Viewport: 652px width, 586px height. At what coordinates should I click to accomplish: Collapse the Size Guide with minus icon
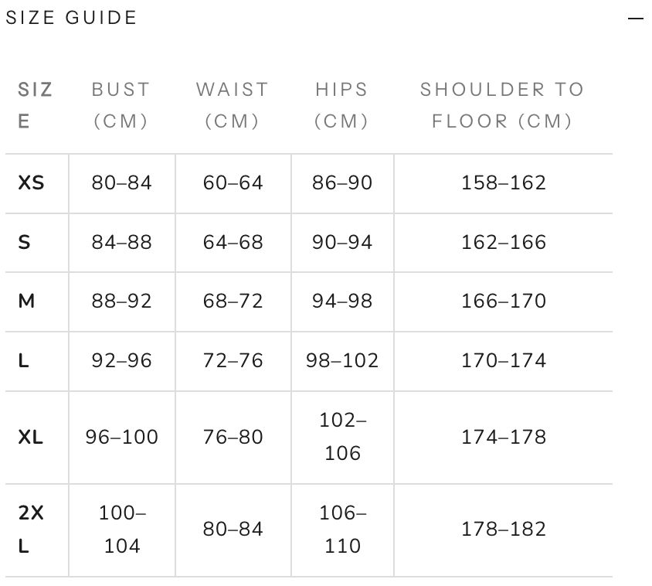[635, 19]
